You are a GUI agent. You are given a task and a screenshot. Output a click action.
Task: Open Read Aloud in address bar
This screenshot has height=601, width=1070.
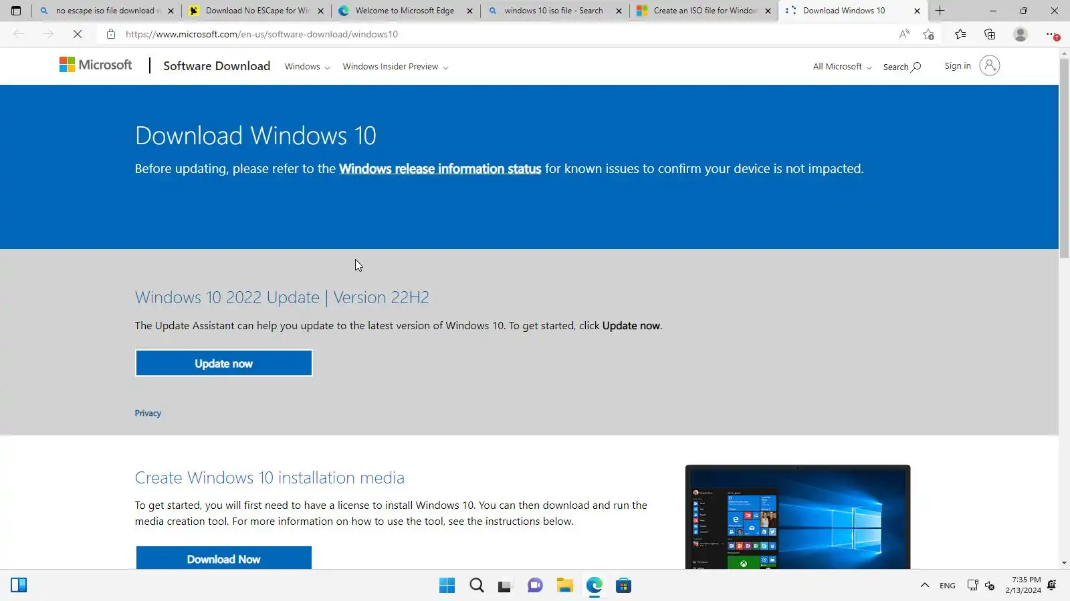tap(904, 34)
